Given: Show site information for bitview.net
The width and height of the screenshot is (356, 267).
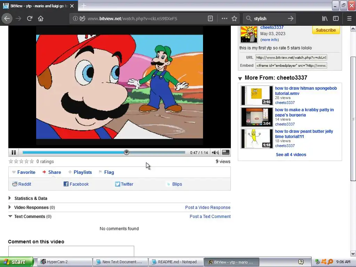Looking at the screenshot, I should (75, 19).
